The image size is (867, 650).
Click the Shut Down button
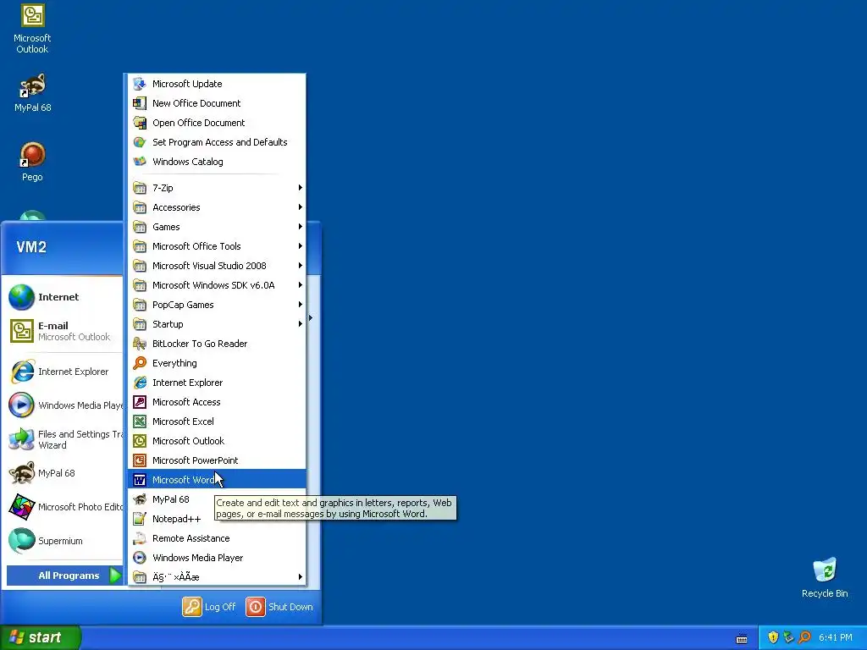tap(279, 607)
